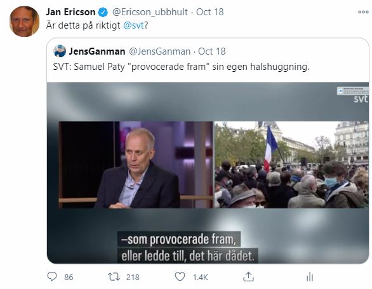Like the tweet using the heart icon

(x=180, y=277)
